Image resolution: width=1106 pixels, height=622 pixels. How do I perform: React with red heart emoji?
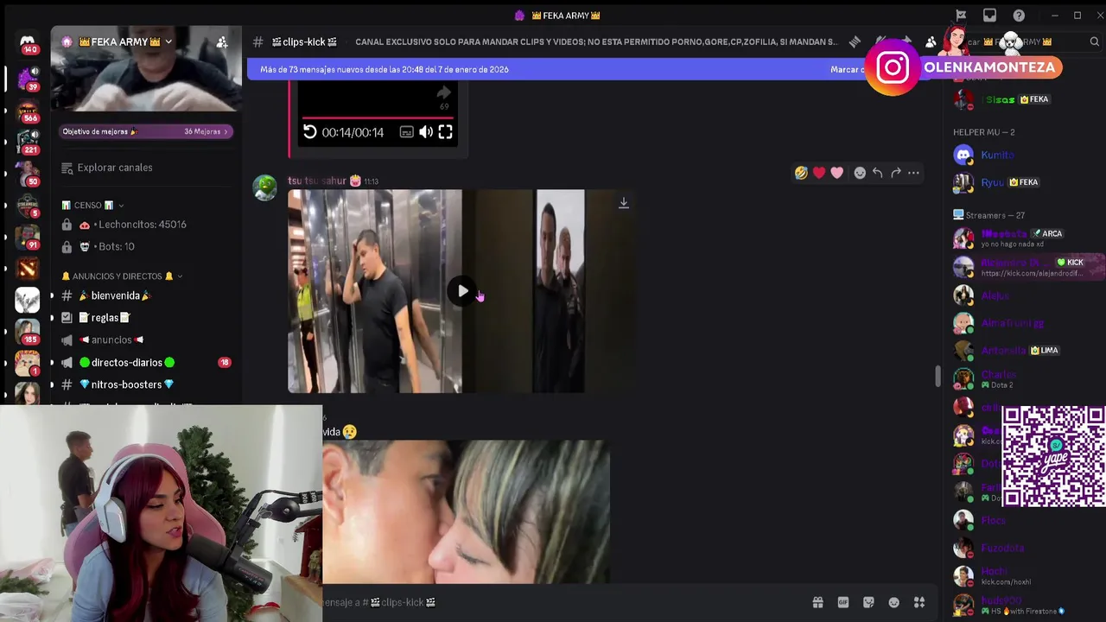819,173
